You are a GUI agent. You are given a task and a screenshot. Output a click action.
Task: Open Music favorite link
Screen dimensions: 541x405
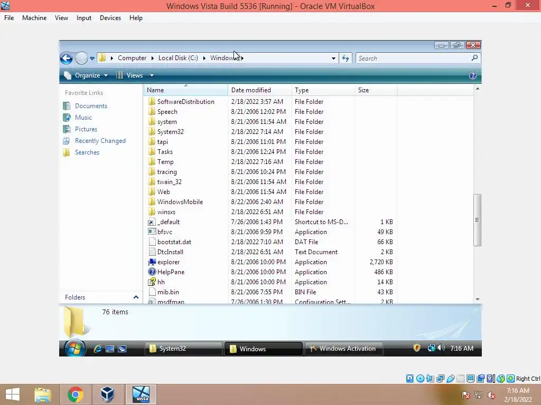(83, 118)
